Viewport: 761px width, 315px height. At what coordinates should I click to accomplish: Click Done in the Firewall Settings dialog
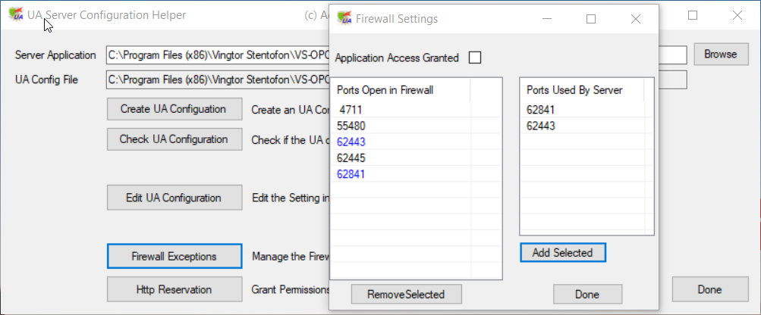[587, 294]
